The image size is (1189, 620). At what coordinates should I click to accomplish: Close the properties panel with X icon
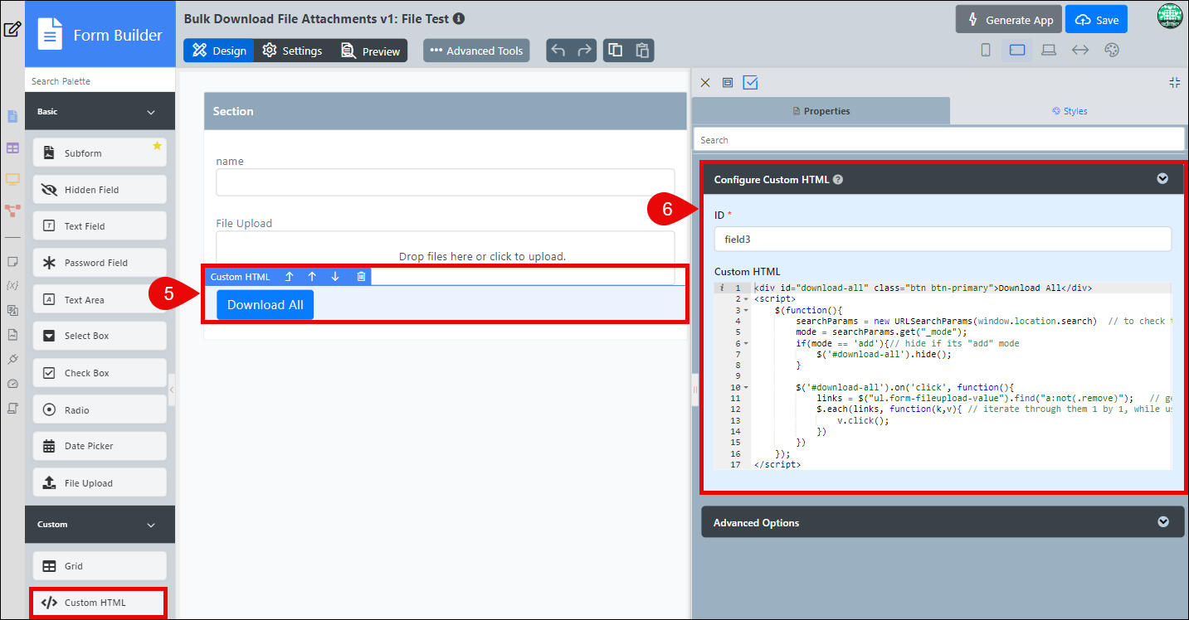705,82
